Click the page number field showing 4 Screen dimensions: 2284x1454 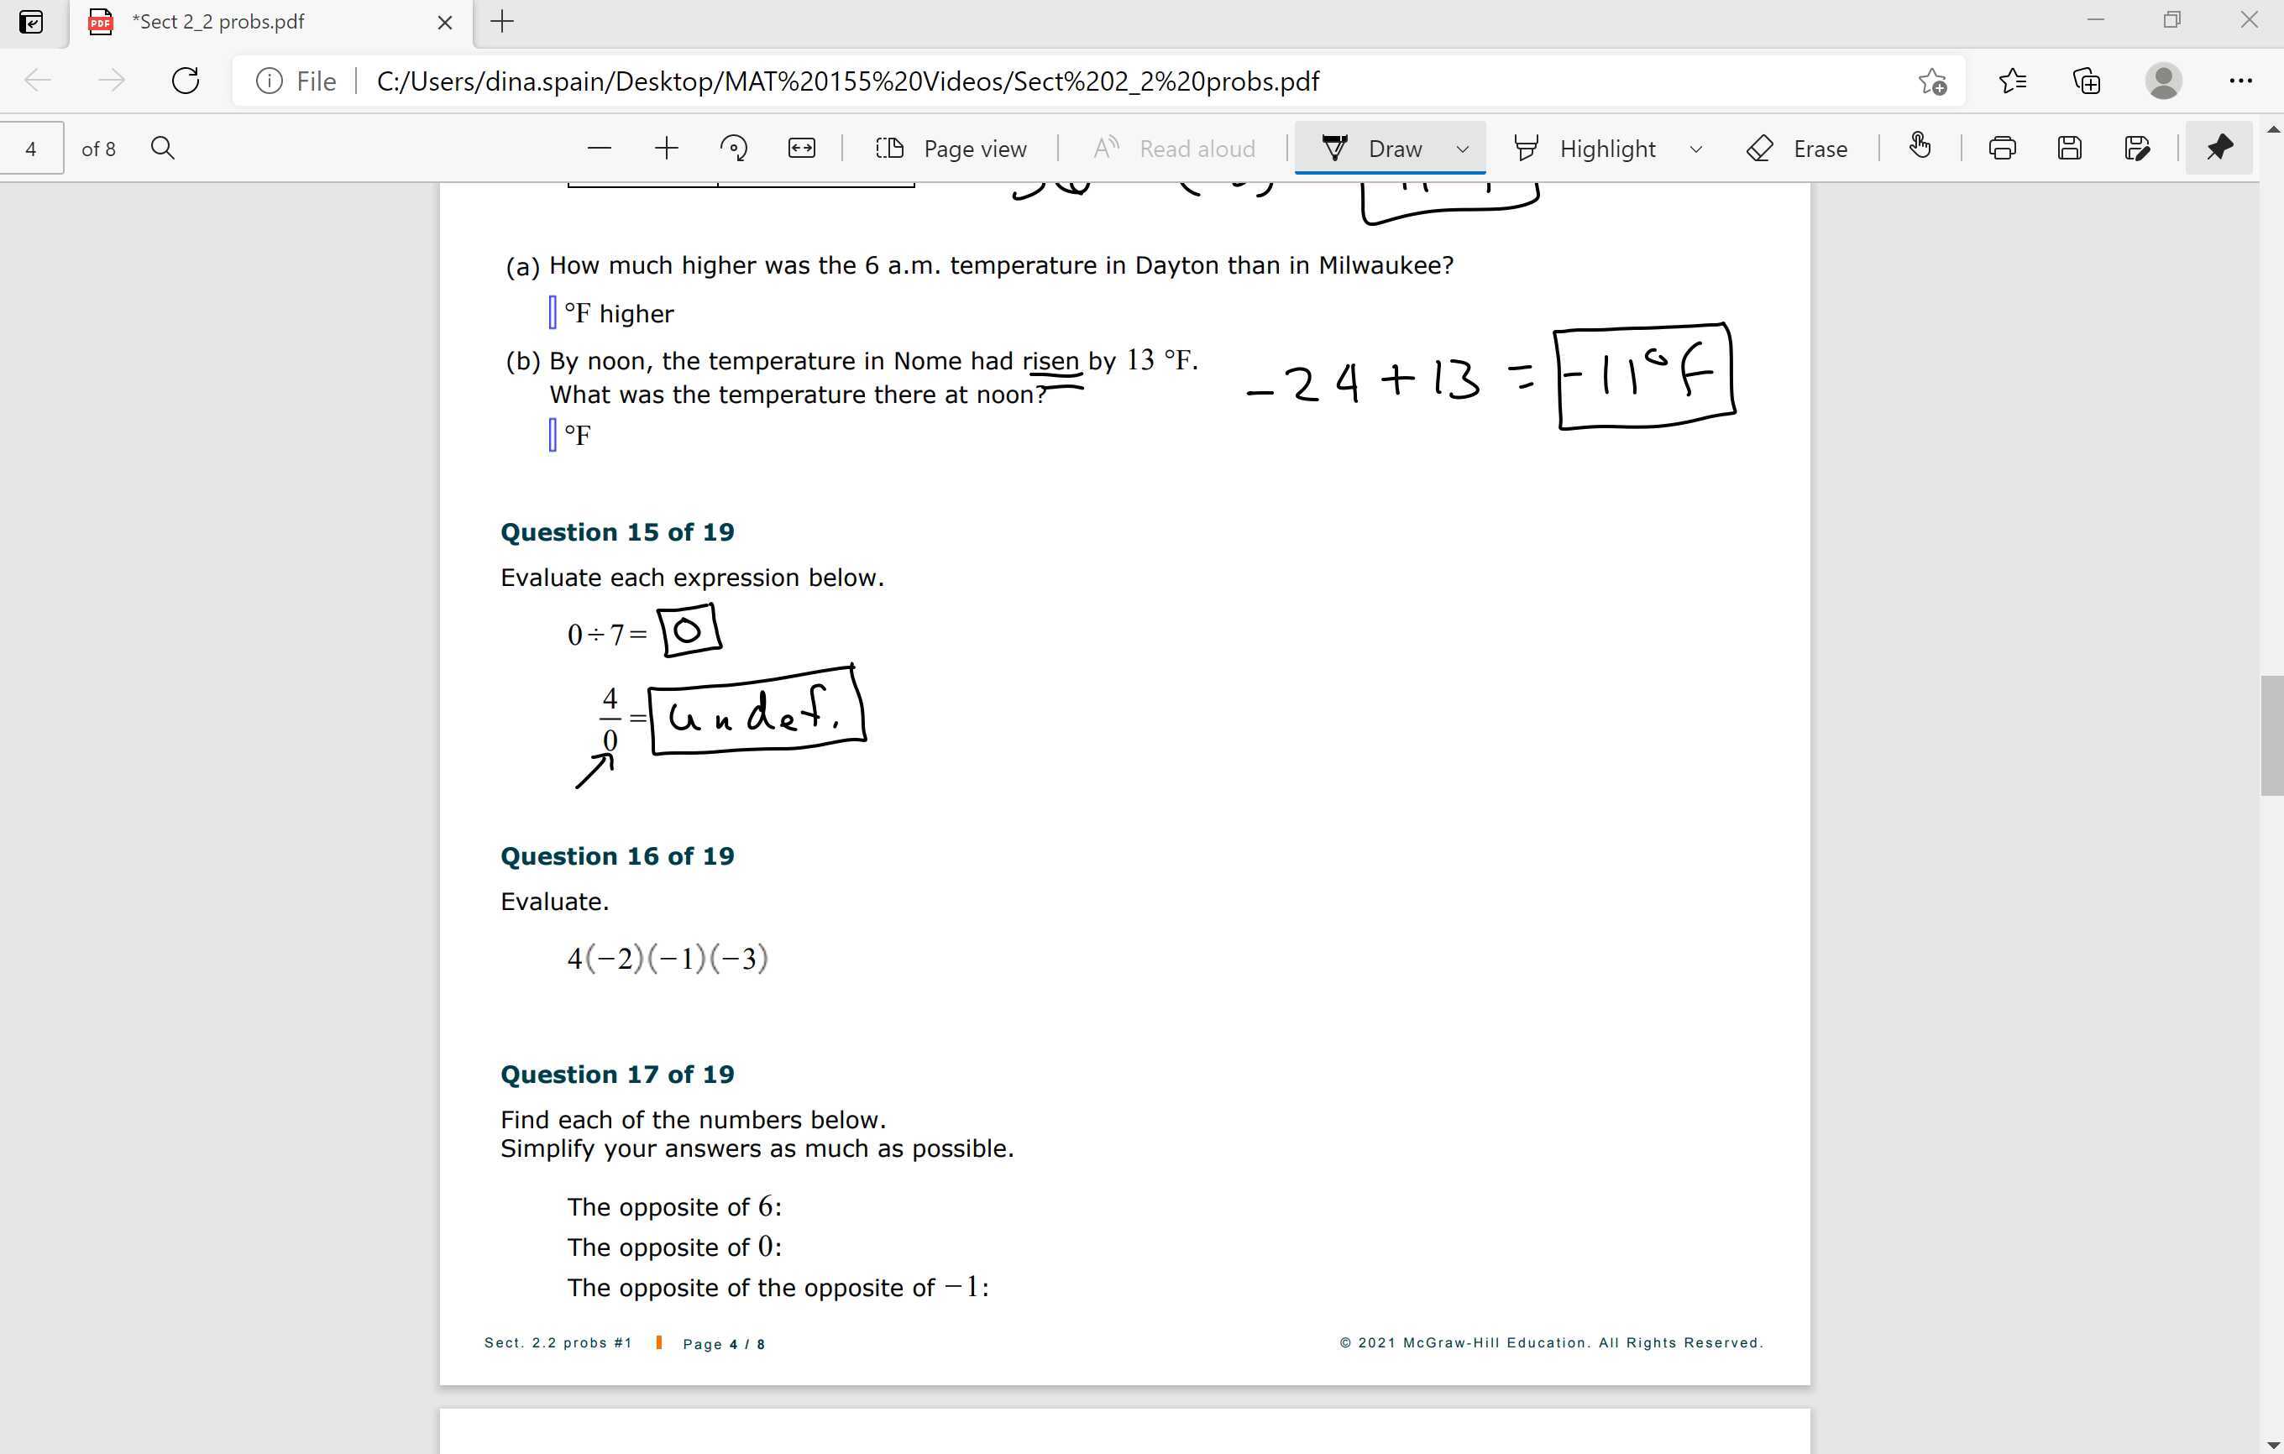click(x=31, y=148)
